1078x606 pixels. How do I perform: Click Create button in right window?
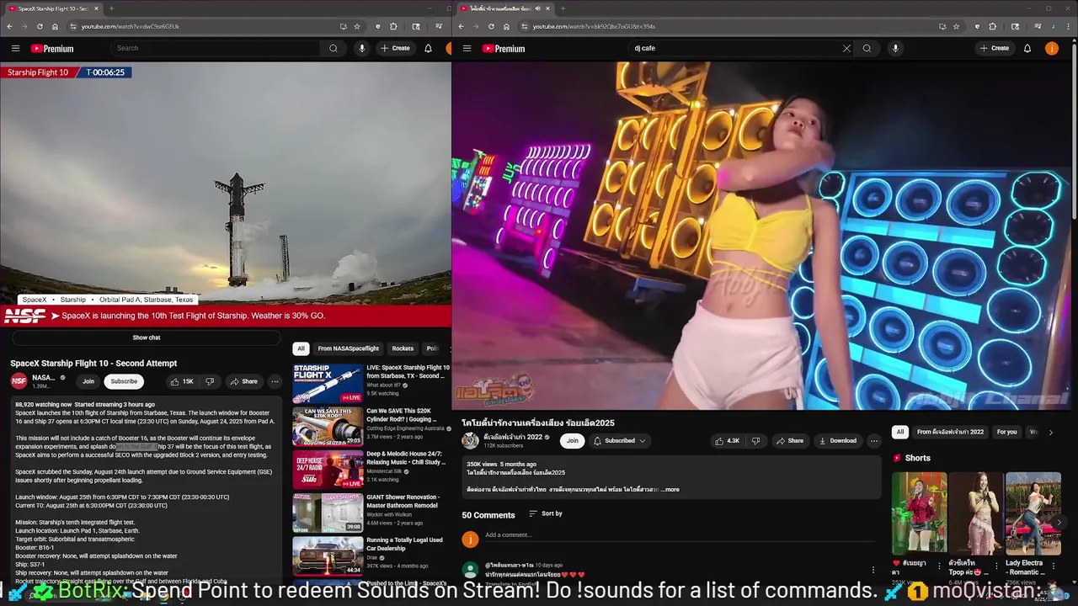995,48
